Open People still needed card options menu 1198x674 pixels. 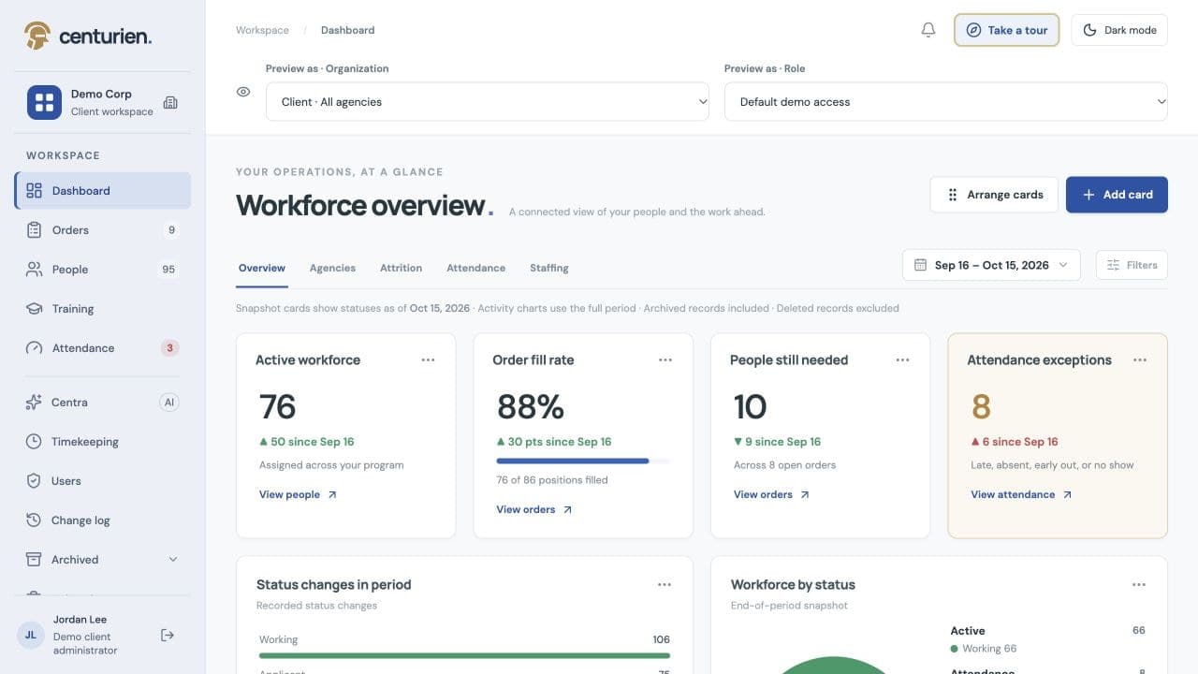pyautogui.click(x=902, y=360)
